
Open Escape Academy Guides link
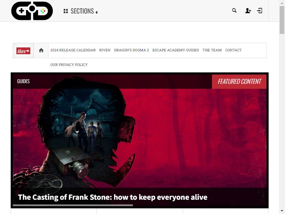(x=176, y=50)
